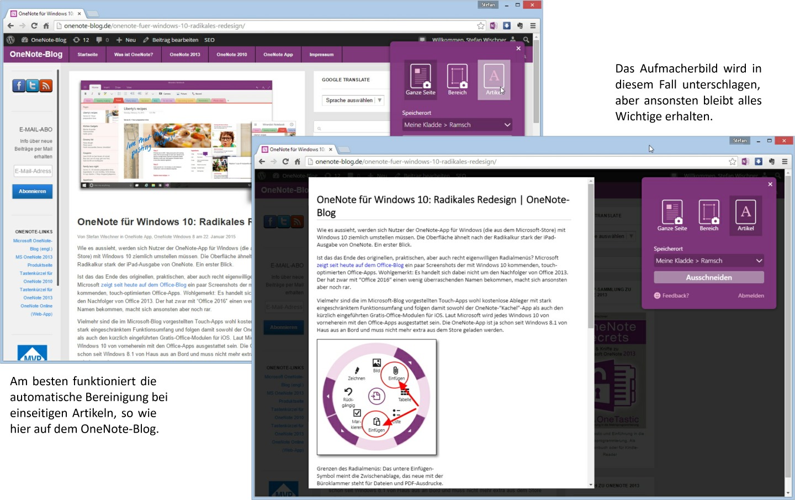Open Chrome's hamburger menu

point(785,161)
